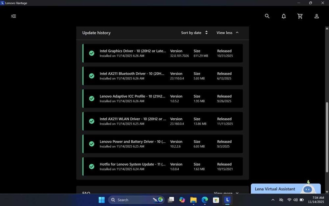Launch Microsoft Edge from the taskbar
The height and width of the screenshot is (206, 329).
(x=205, y=200)
